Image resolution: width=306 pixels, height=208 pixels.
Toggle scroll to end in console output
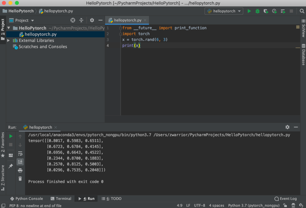[20, 162]
